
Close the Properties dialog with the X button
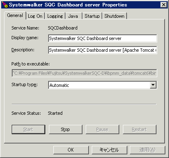coord(164,5)
